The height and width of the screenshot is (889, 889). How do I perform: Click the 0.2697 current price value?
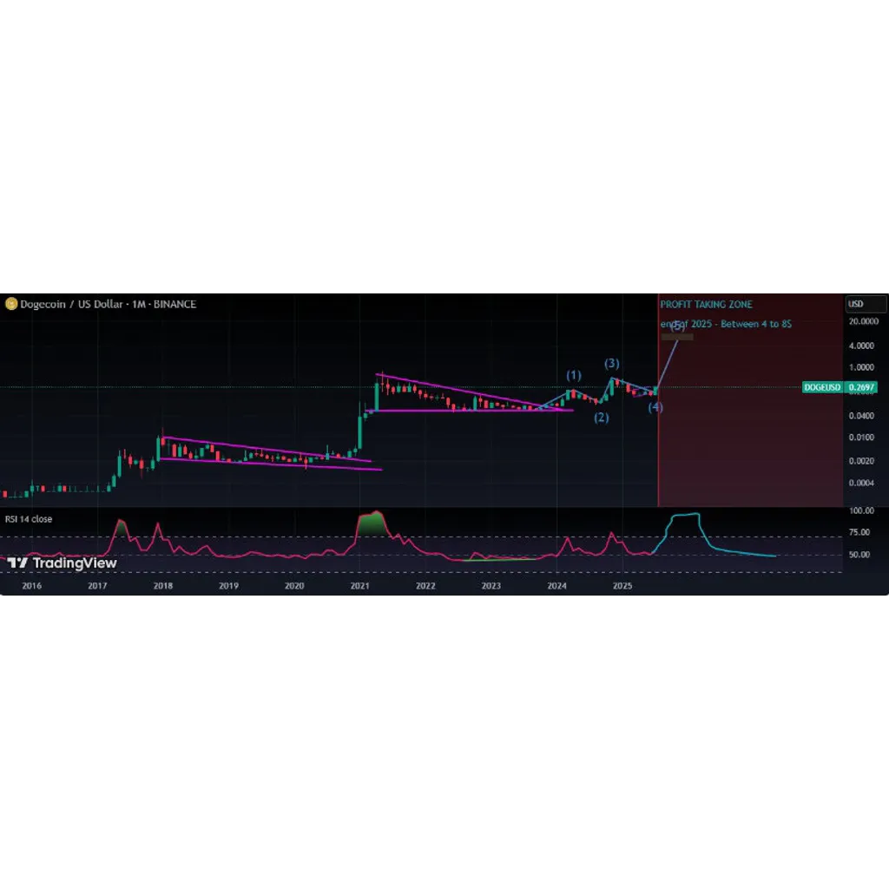[860, 387]
